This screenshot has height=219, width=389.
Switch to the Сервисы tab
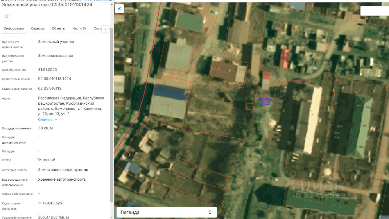click(38, 29)
